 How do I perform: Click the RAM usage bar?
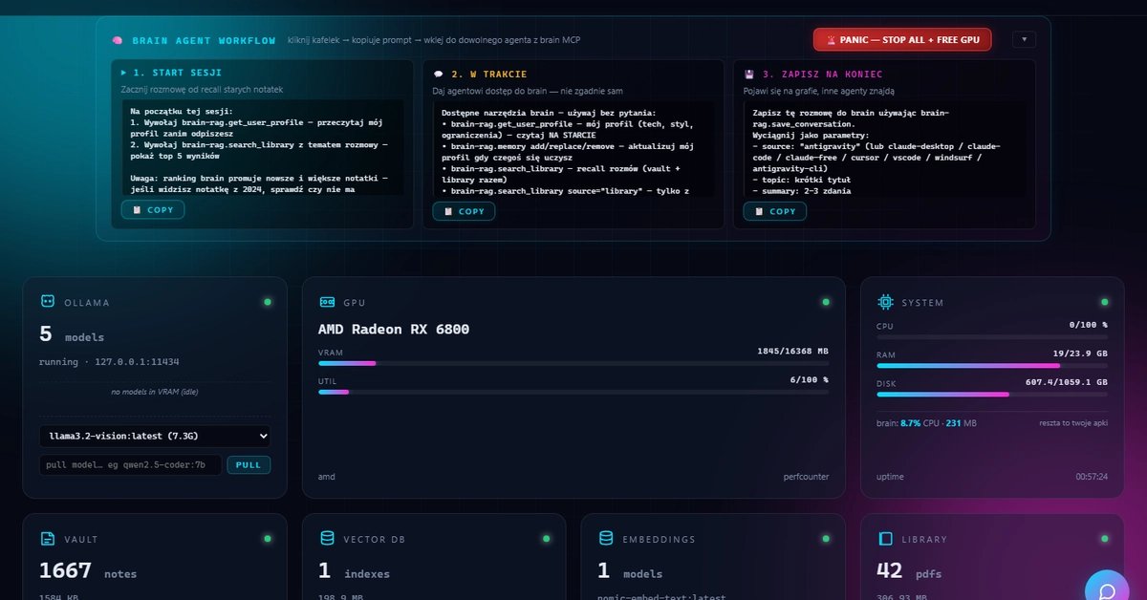click(x=992, y=365)
